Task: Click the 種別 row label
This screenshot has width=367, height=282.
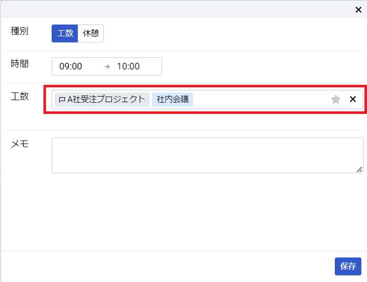Action: click(x=19, y=31)
